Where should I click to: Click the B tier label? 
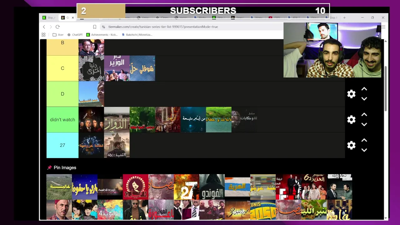(x=62, y=47)
